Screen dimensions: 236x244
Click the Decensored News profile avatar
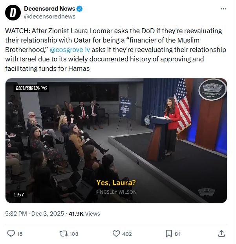13,13
